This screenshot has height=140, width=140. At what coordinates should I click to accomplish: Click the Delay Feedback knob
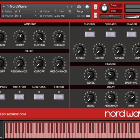pyautogui.click(x=111, y=98)
